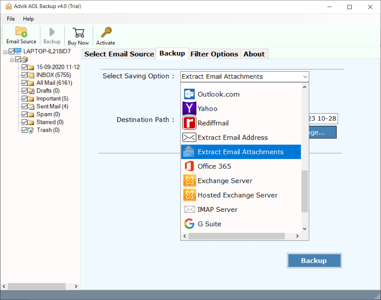This screenshot has width=381, height=300.
Task: Click the Hosted Exchange Server icon
Action: point(190,195)
